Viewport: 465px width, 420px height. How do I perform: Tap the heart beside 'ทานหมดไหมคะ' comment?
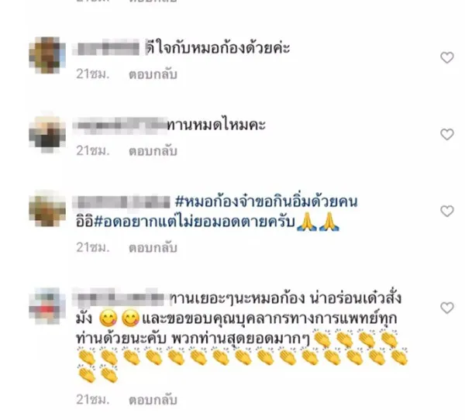447,134
